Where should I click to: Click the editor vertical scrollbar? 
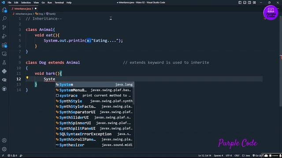(281, 61)
